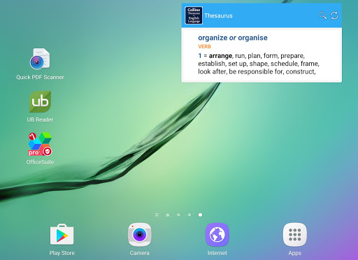Switch to the second home screen page dot
The height and width of the screenshot is (260, 358).
coord(178,215)
